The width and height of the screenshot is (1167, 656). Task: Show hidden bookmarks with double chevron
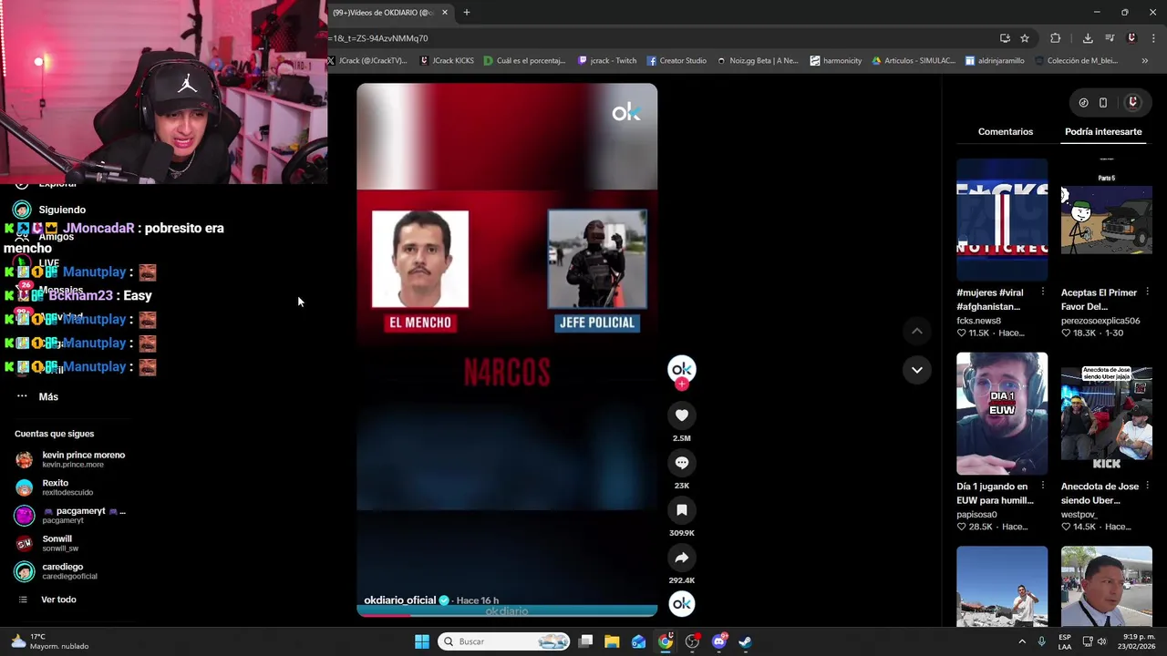pos(1144,61)
